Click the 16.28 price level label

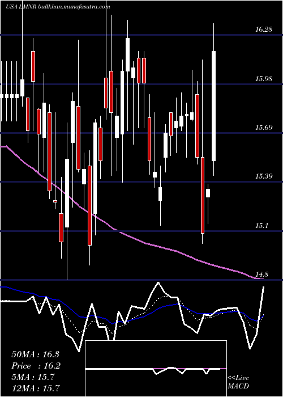[x=263, y=29]
